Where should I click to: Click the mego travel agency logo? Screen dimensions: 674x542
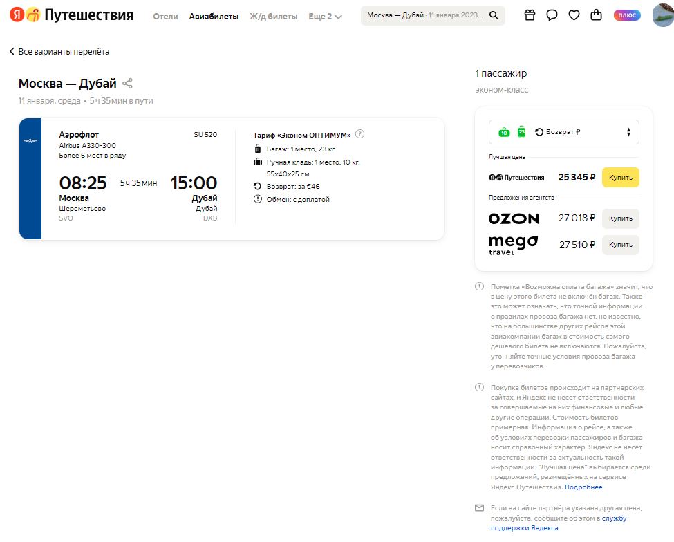(x=513, y=245)
